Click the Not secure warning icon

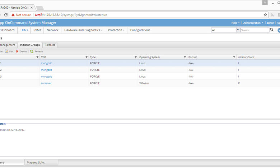pyautogui.click(x=13, y=15)
